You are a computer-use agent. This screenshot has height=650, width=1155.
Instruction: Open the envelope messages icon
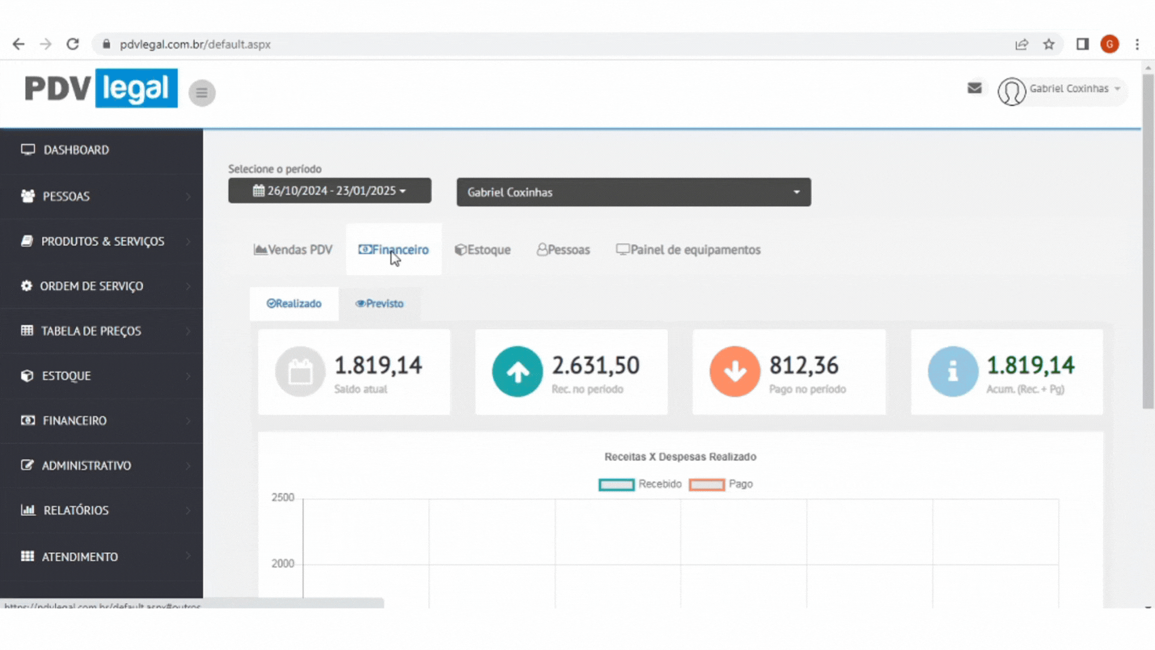click(x=974, y=88)
